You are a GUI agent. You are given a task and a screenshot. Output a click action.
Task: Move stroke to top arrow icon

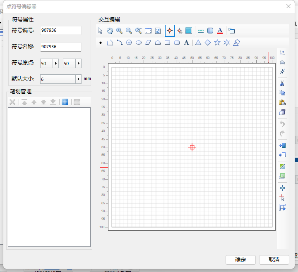24,102
